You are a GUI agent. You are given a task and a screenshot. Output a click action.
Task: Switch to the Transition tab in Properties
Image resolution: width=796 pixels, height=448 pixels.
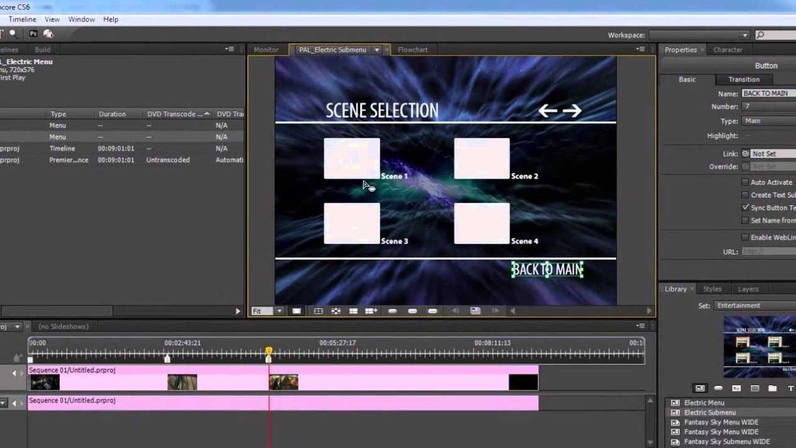click(744, 80)
